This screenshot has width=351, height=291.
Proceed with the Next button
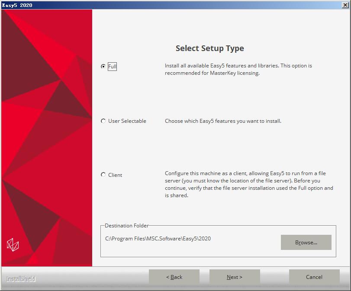coord(235,277)
